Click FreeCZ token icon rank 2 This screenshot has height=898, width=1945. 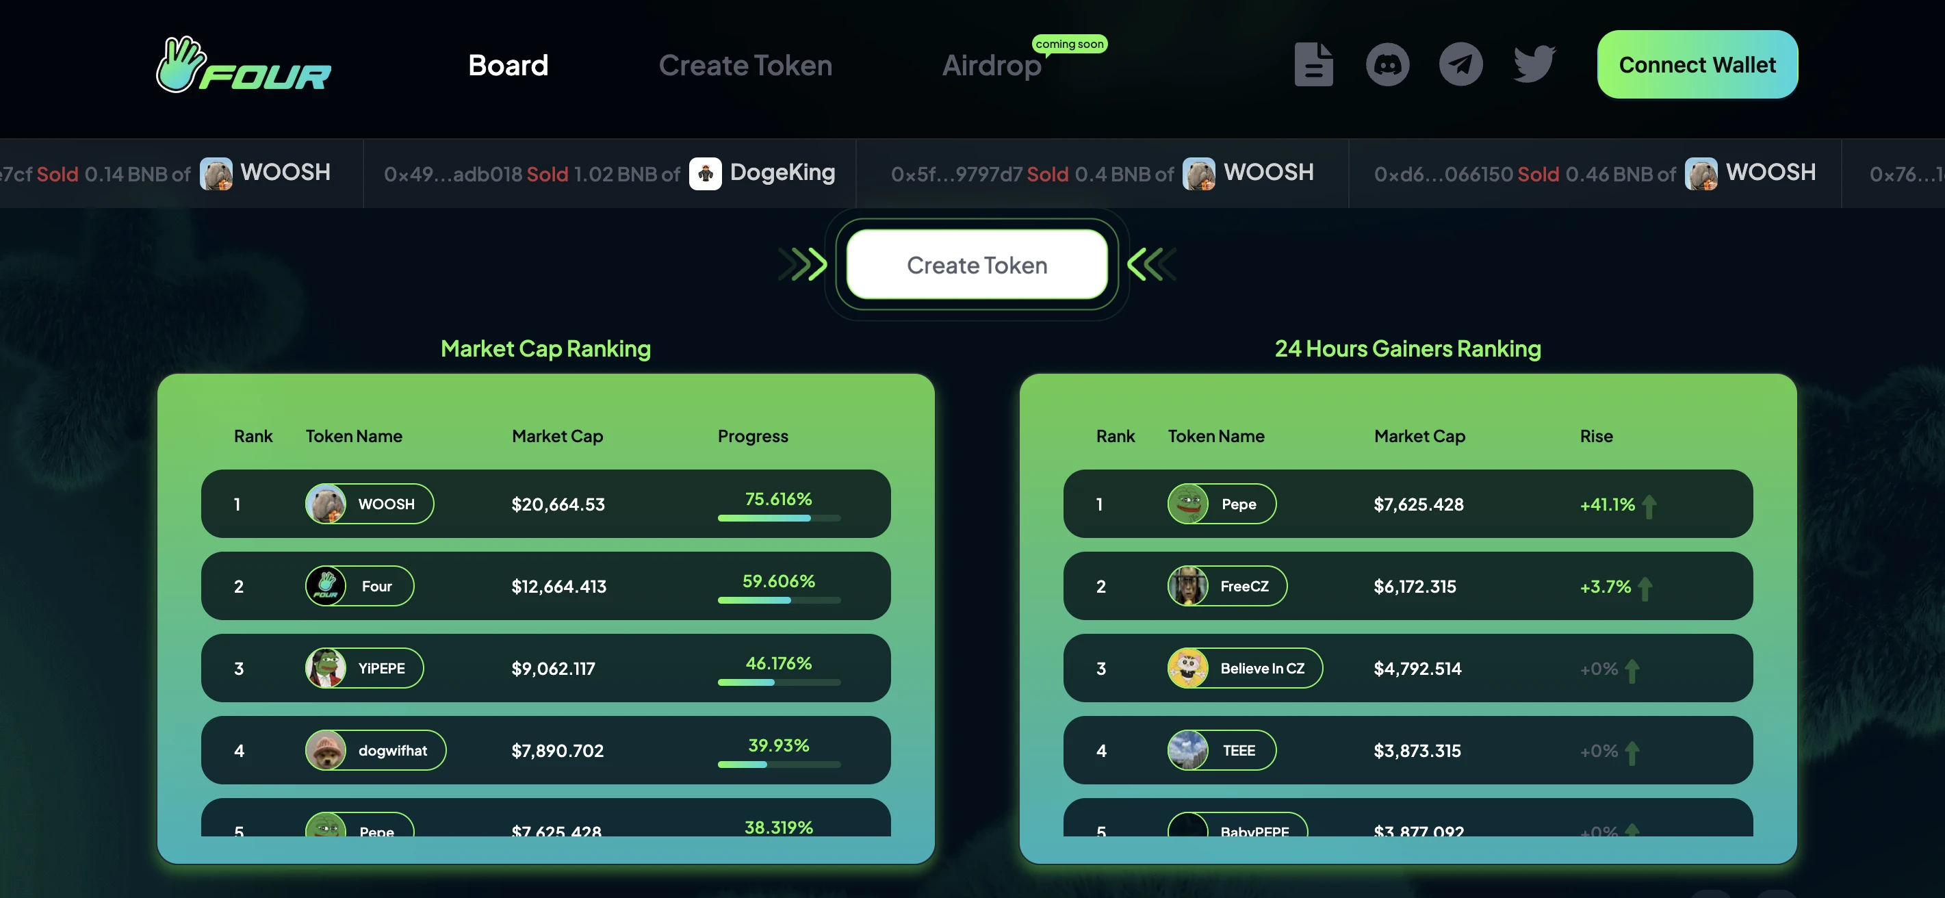1185,585
